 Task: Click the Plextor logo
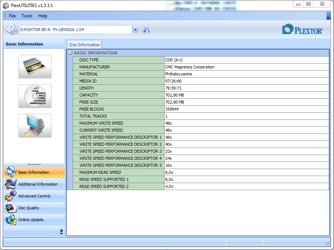click(x=302, y=29)
